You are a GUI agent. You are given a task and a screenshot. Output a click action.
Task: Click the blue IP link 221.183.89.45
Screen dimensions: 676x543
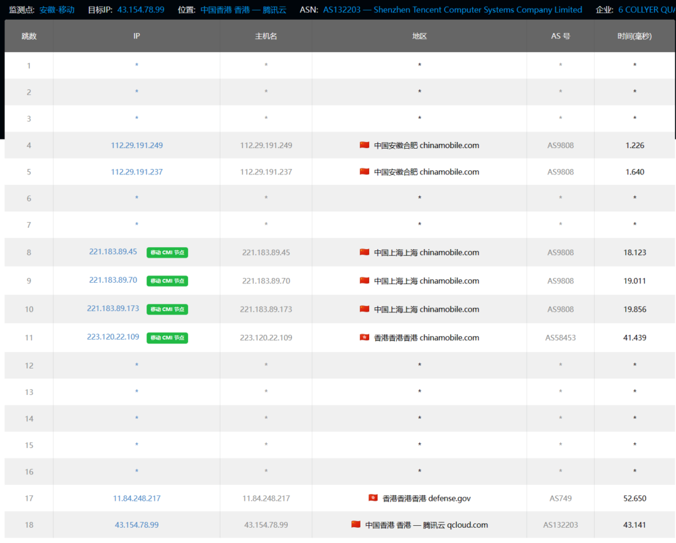[113, 252]
